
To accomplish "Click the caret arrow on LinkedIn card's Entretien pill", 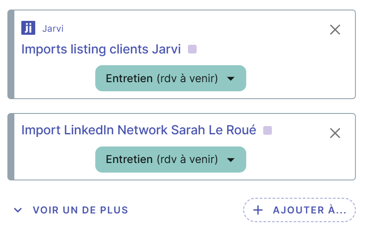I will [x=231, y=160].
